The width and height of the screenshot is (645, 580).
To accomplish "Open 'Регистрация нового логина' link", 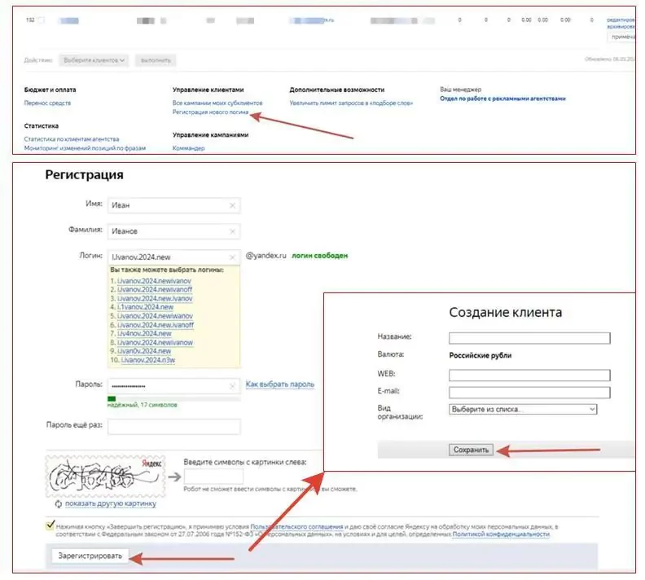I will [210, 112].
